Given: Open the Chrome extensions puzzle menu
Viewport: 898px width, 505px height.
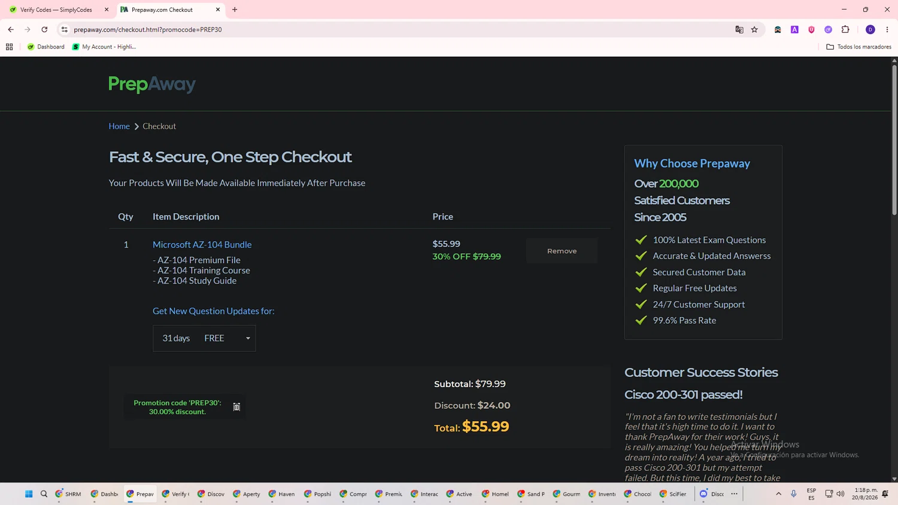Looking at the screenshot, I should click(845, 29).
